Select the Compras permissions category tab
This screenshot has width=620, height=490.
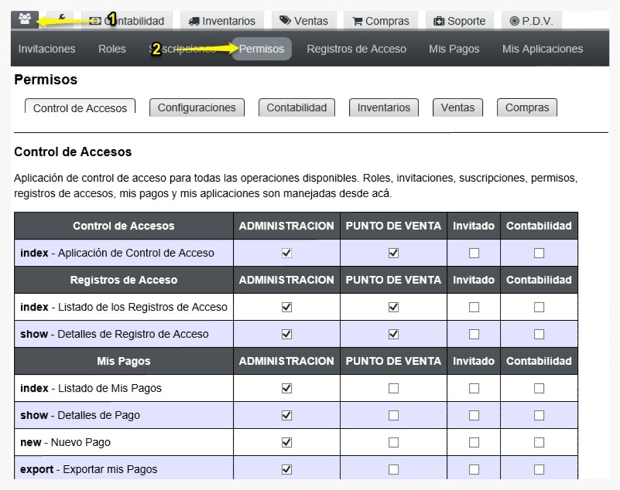pos(527,107)
